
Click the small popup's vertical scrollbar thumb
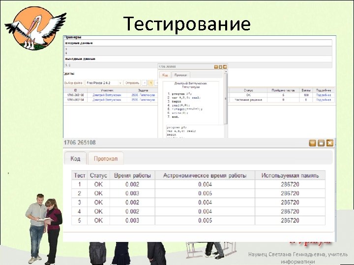(226, 99)
